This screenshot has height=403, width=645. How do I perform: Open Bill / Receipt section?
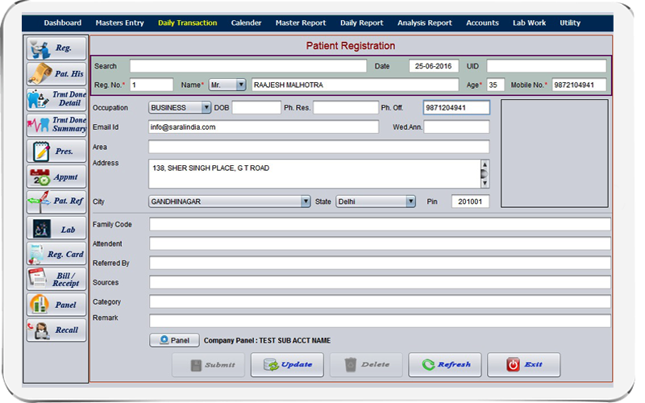[x=56, y=279]
